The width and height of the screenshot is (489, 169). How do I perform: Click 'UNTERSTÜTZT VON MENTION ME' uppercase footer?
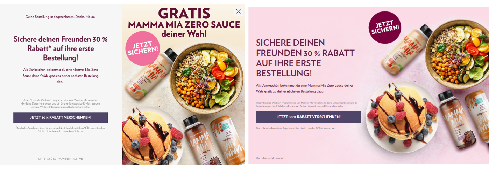[61, 159]
